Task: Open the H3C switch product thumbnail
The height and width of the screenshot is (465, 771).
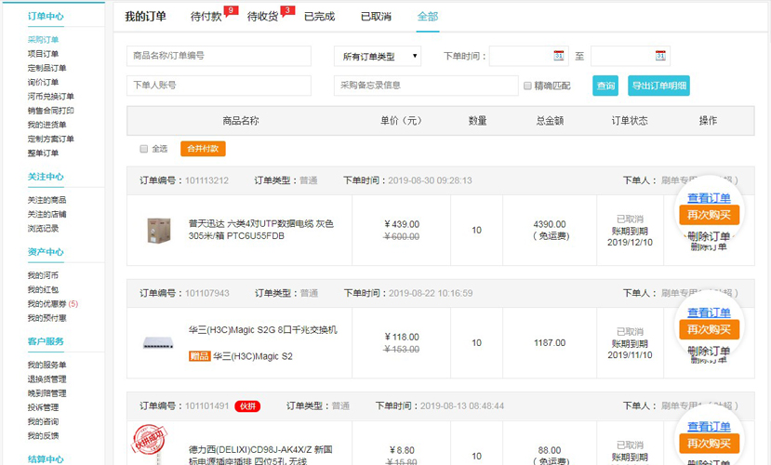Action: click(x=158, y=342)
